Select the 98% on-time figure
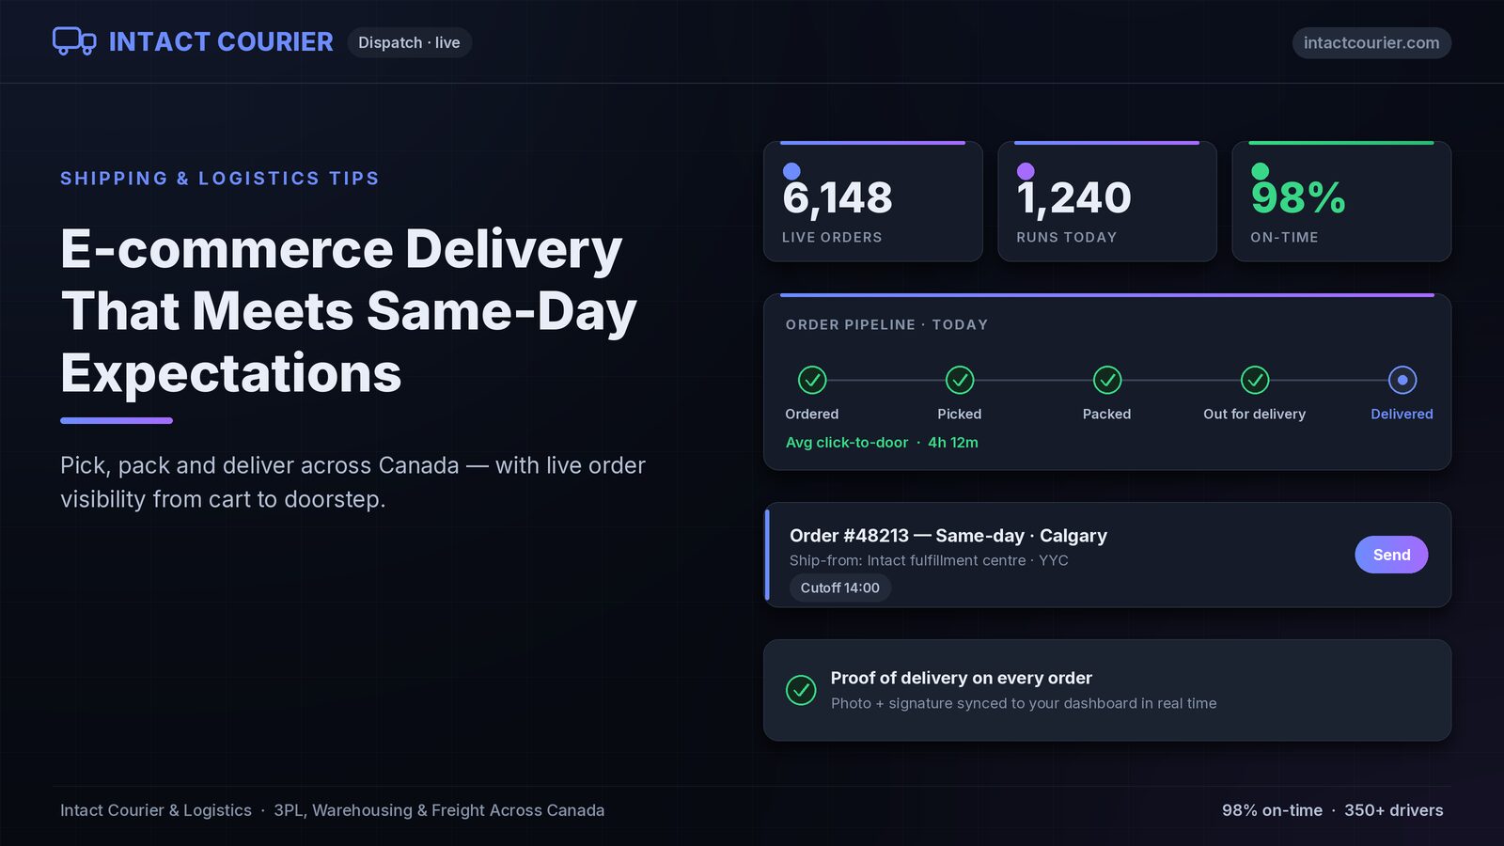This screenshot has height=846, width=1504. click(1298, 198)
